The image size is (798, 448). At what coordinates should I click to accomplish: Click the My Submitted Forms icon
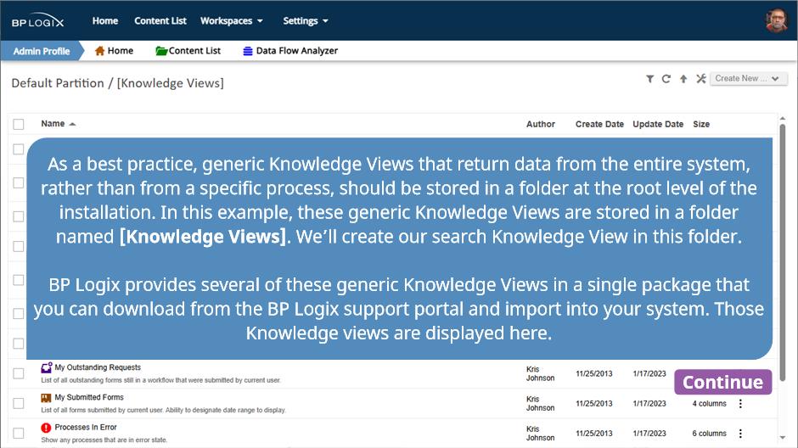point(47,398)
